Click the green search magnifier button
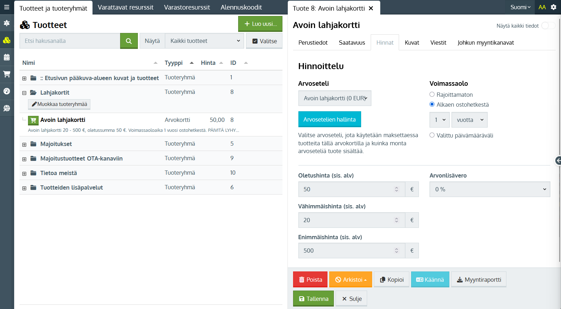561x309 pixels. click(129, 41)
